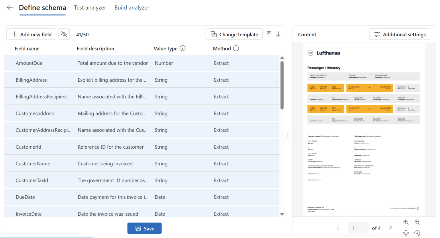Open the Method info icon
Image resolution: width=440 pixels, height=238 pixels.
pos(236,48)
